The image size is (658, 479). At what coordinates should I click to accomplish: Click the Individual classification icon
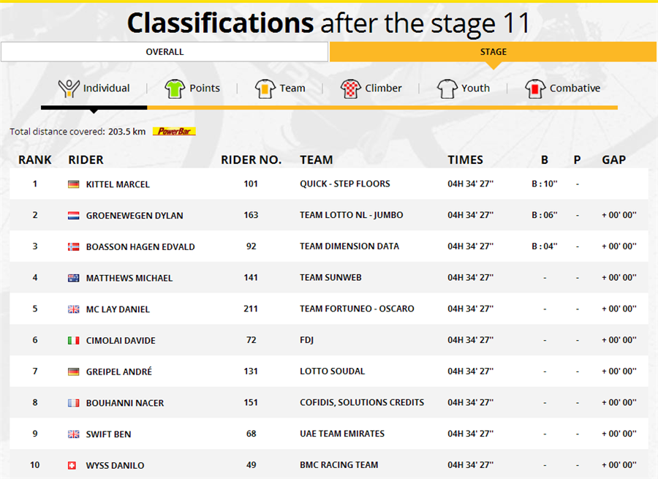coord(69,88)
